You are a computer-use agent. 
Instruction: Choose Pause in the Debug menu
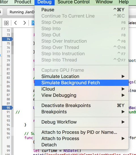pos(82,10)
